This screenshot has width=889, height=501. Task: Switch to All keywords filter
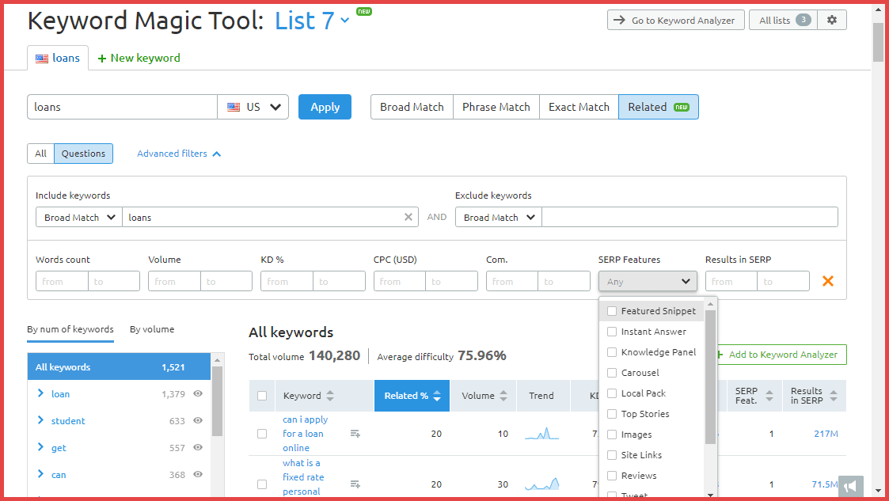(x=41, y=154)
